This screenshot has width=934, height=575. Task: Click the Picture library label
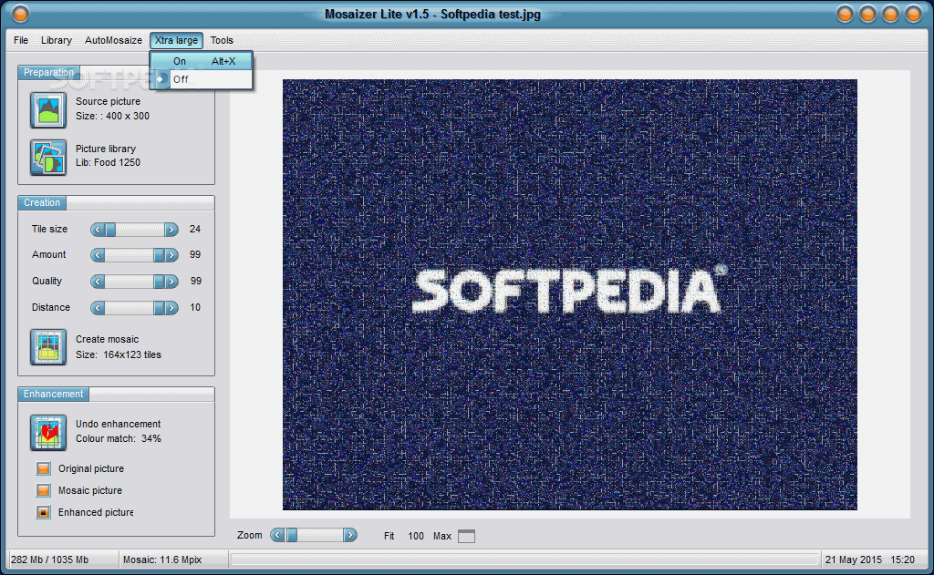[106, 149]
